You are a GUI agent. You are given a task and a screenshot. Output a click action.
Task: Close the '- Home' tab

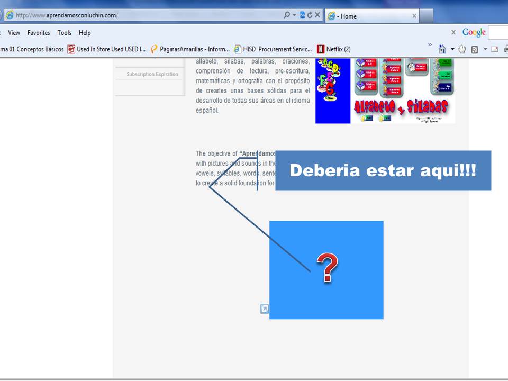[x=414, y=16]
